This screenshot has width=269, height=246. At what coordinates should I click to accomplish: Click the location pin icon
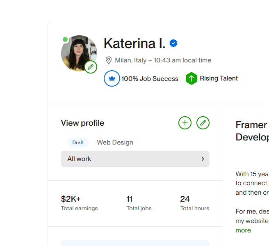point(109,60)
